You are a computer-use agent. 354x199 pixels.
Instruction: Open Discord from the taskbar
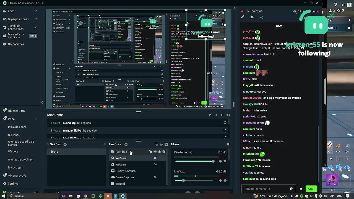(x=108, y=196)
